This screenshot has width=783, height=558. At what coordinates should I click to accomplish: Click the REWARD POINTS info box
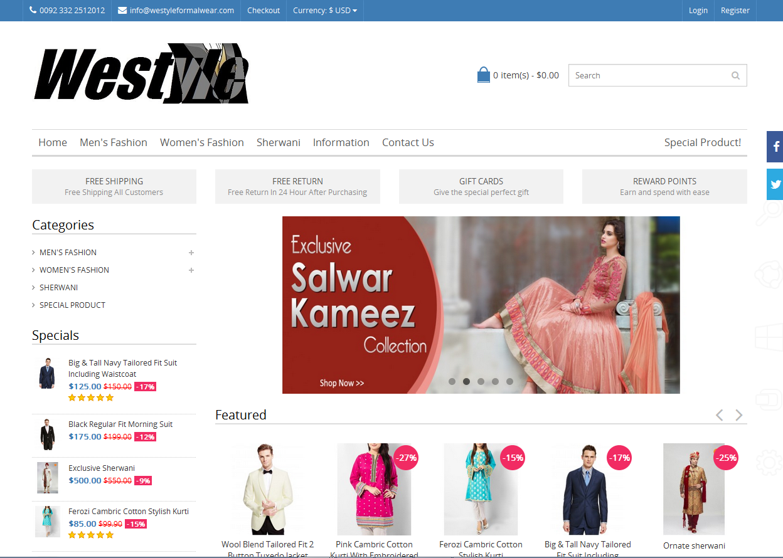(x=664, y=186)
